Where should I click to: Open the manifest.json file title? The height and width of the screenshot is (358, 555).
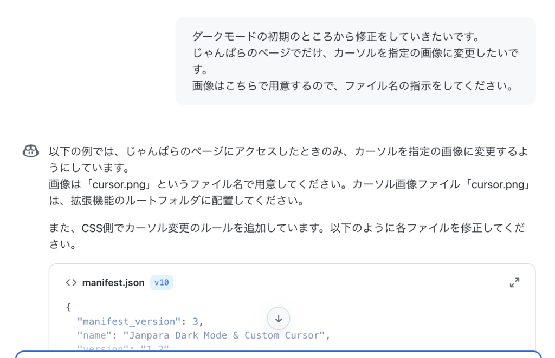pyautogui.click(x=113, y=283)
